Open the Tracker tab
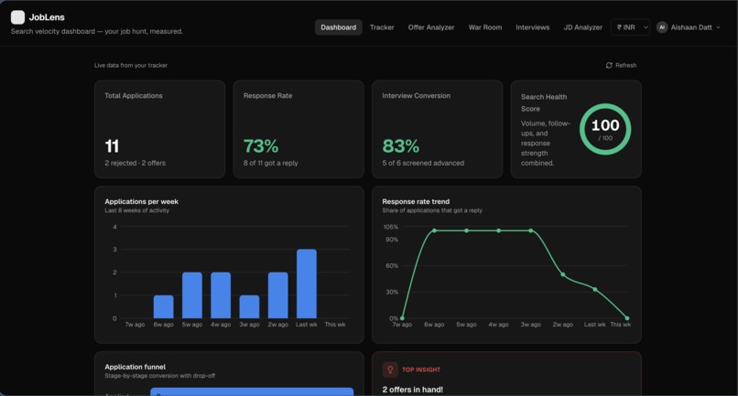This screenshot has height=396, width=738. pos(382,27)
